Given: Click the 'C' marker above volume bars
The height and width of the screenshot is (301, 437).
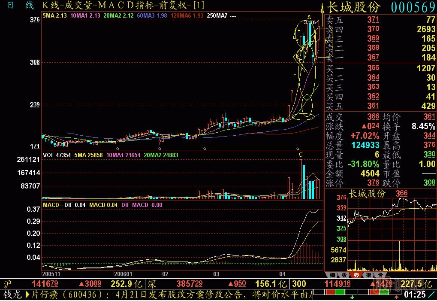Looking at the screenshot, I should pyautogui.click(x=301, y=154).
